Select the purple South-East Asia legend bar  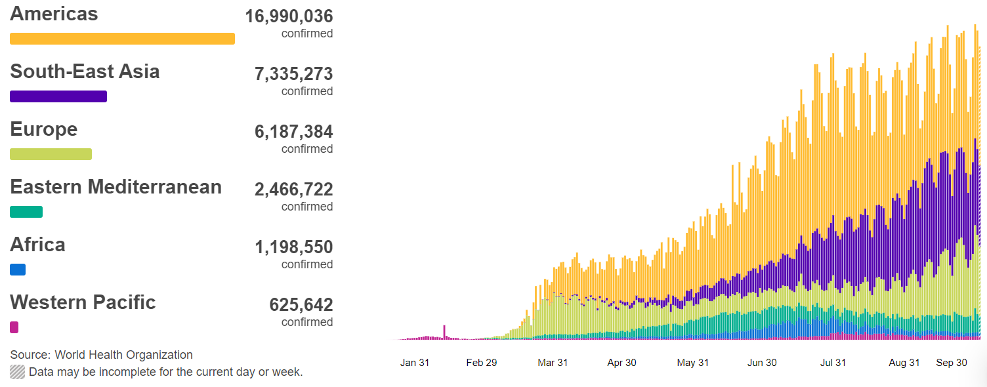pos(58,96)
